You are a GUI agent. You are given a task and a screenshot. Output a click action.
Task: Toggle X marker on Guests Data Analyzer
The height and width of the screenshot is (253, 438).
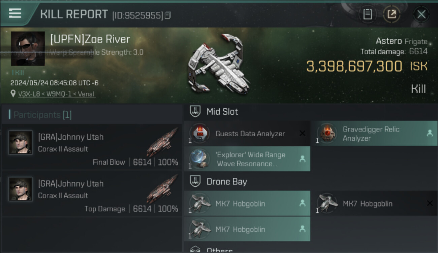pyautogui.click(x=302, y=134)
